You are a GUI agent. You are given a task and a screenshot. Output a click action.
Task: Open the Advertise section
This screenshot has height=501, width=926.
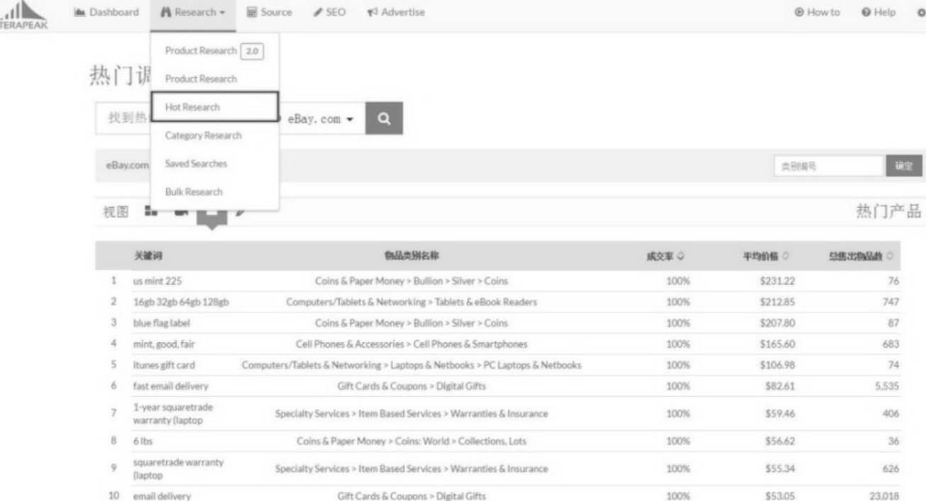pyautogui.click(x=396, y=12)
